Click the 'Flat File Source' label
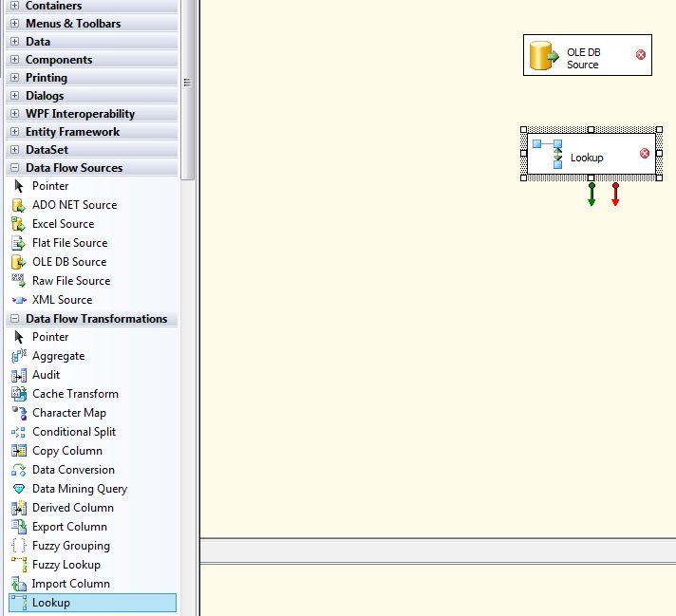 70,243
